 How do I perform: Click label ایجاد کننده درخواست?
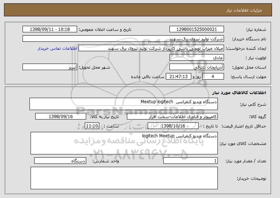click(x=246, y=48)
